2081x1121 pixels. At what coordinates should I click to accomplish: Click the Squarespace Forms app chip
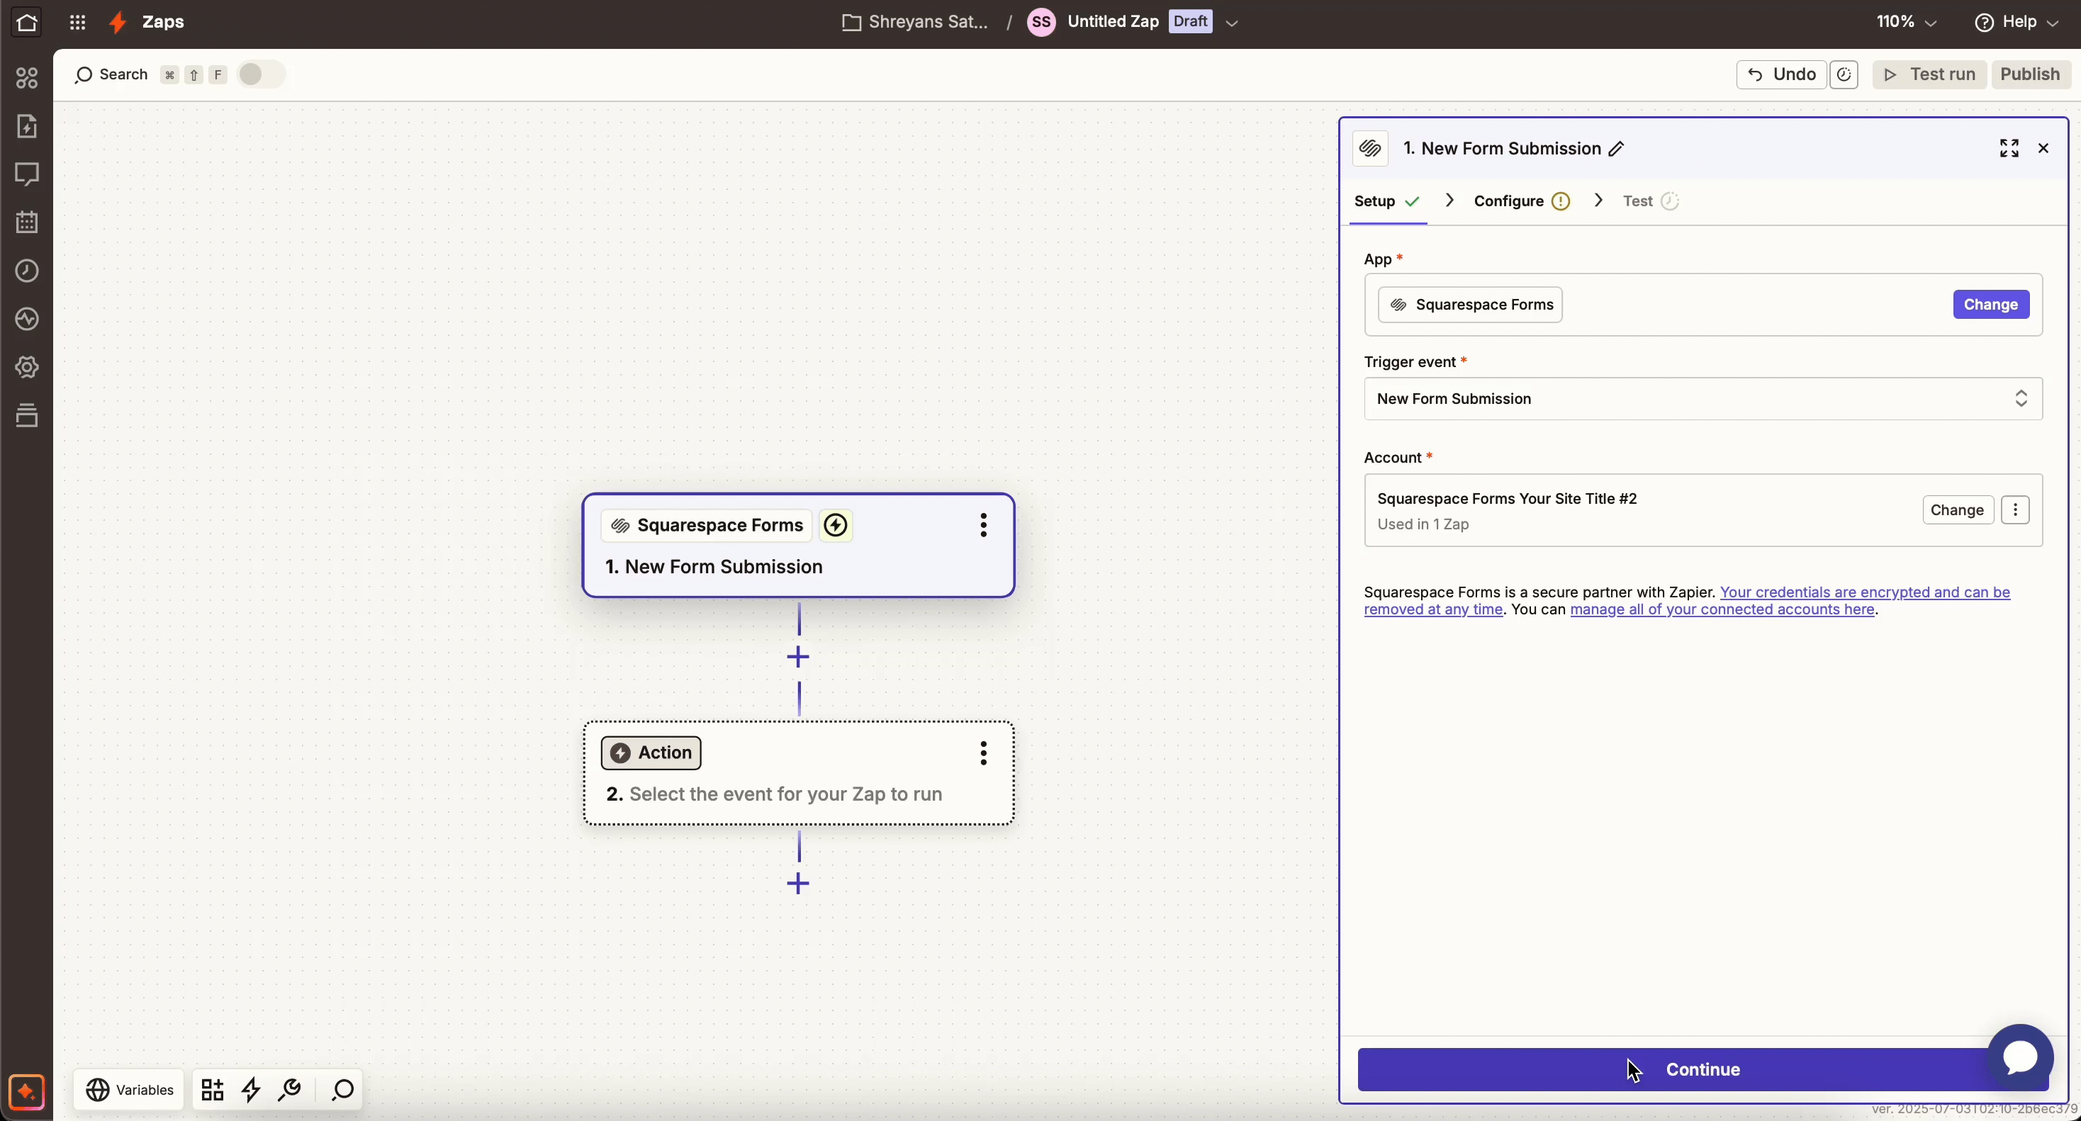pos(1469,305)
